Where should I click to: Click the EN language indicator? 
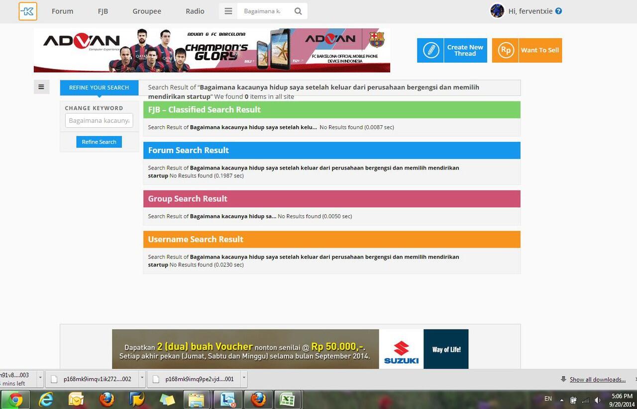click(x=548, y=399)
